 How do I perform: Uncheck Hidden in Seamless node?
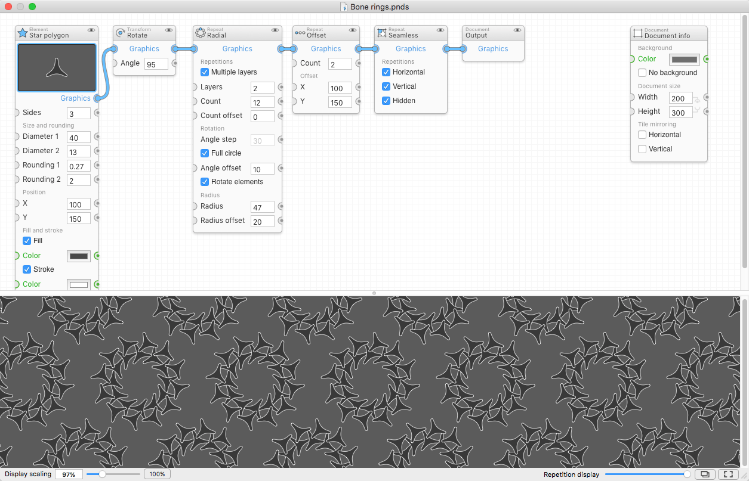[386, 101]
